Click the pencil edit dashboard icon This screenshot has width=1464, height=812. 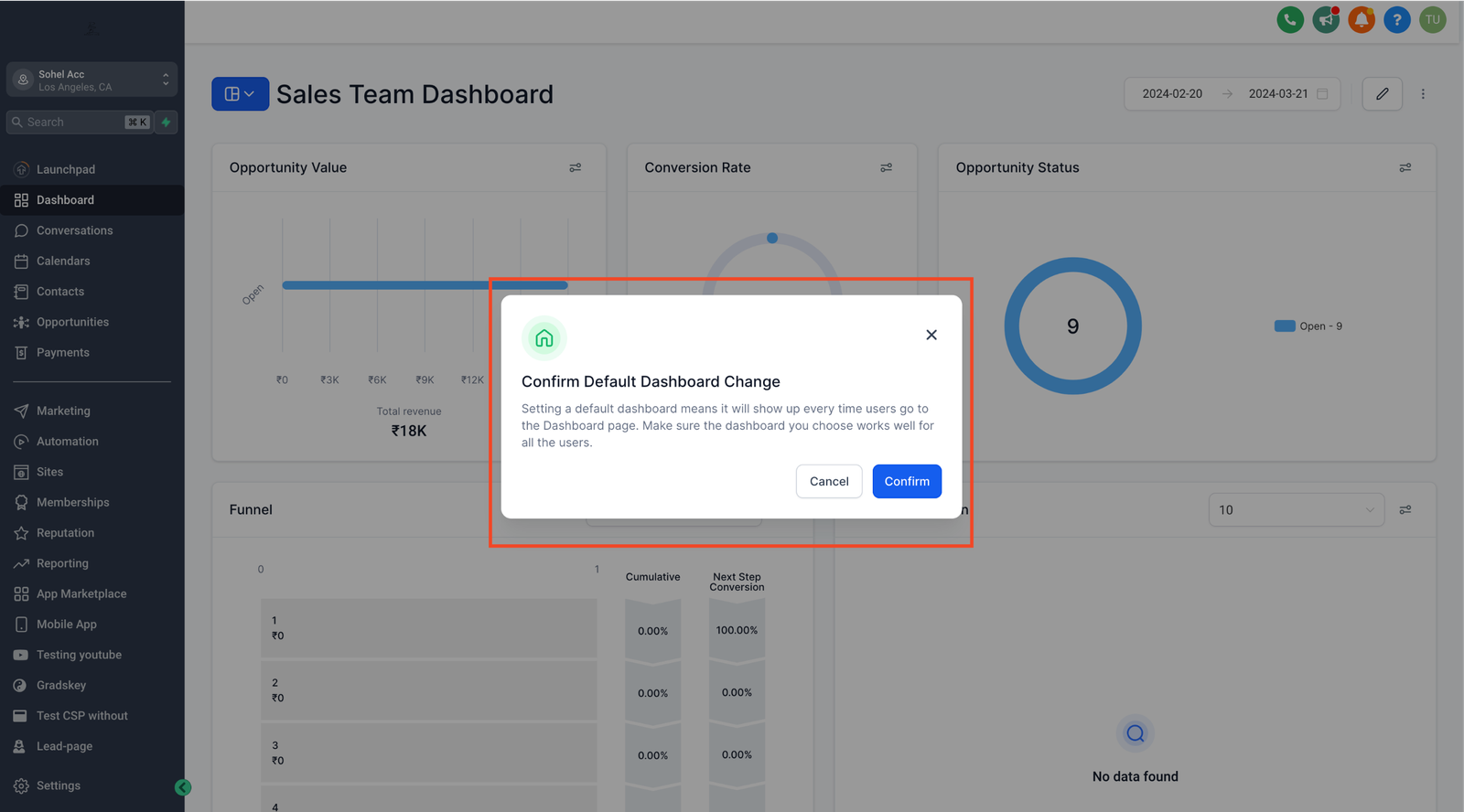[1382, 93]
